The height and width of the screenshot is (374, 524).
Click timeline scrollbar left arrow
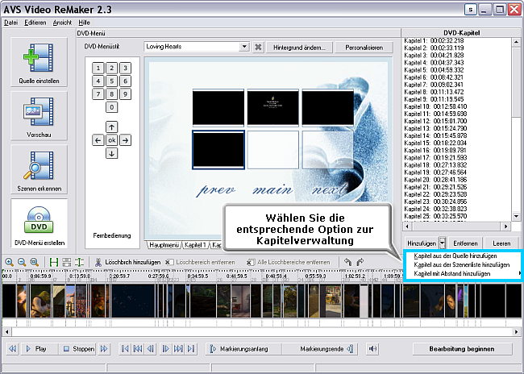[6, 332]
